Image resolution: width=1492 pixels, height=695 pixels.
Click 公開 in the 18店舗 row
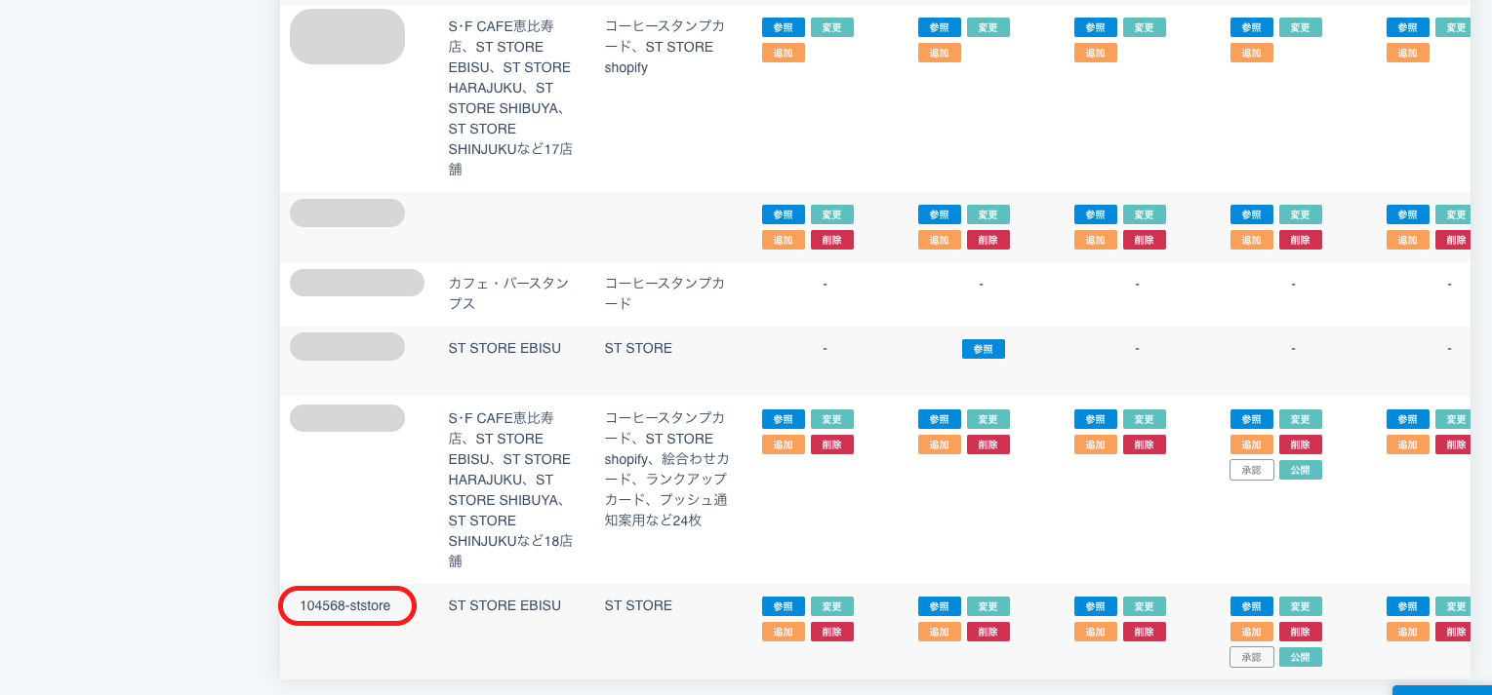point(1300,470)
